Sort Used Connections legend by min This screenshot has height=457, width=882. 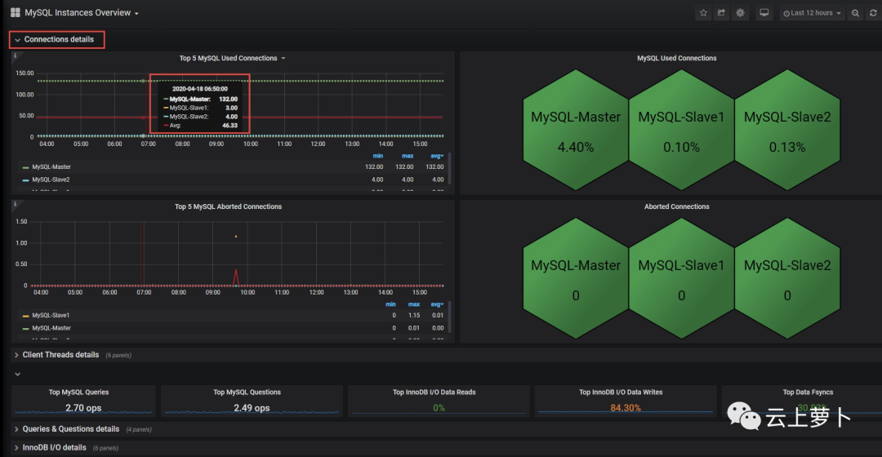tap(377, 156)
